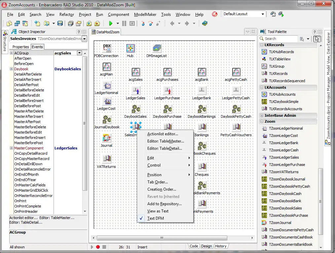
Task: Choose View as Text menu entry
Action: coord(165,211)
